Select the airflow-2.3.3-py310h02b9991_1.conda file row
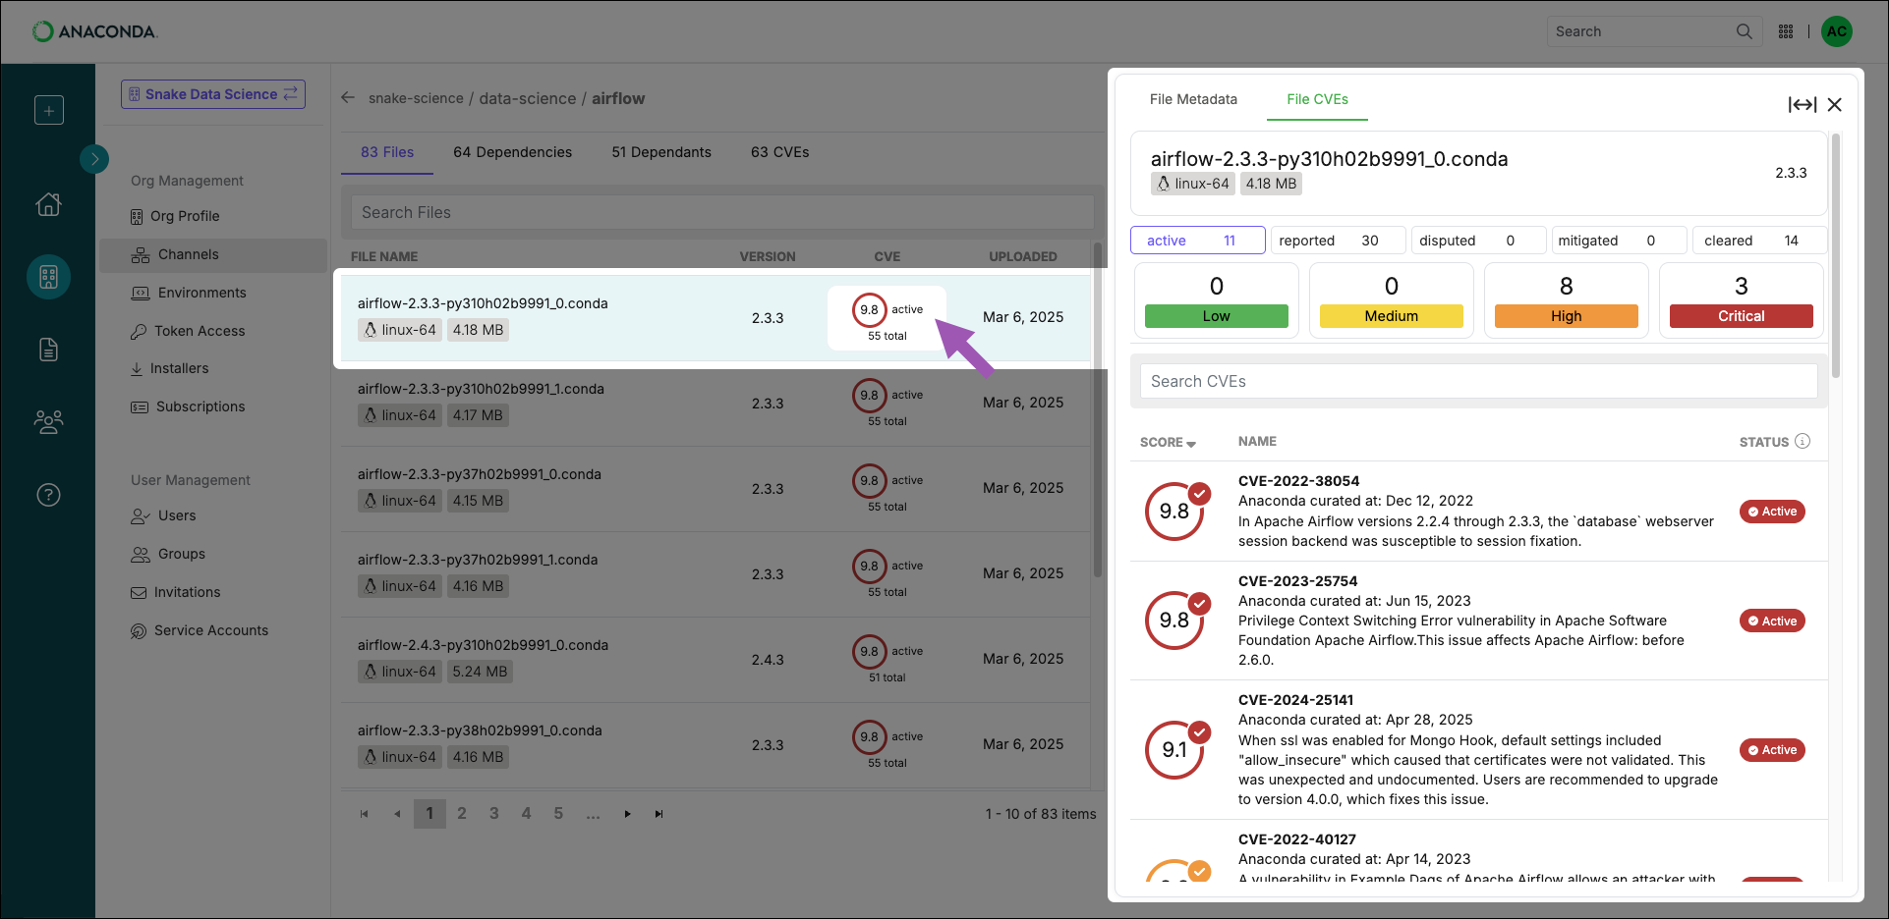Image resolution: width=1889 pixels, height=919 pixels. click(x=716, y=403)
